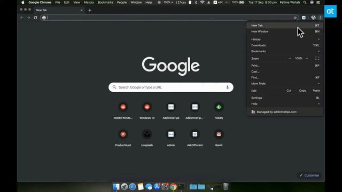Decrease zoom with the minus button

click(290, 58)
